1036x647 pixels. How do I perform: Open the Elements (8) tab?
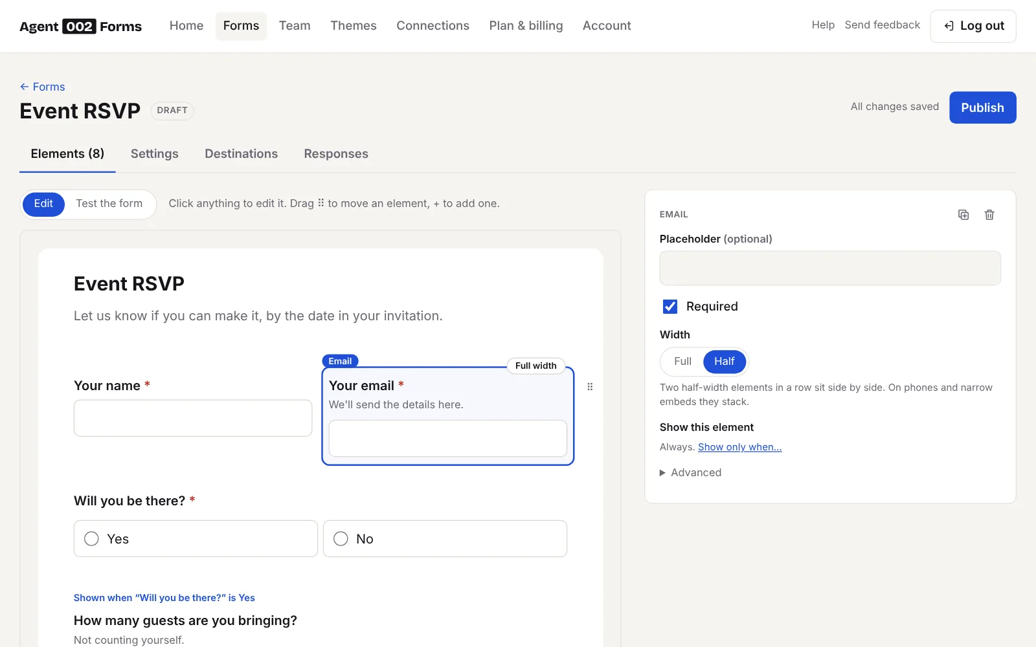click(67, 154)
